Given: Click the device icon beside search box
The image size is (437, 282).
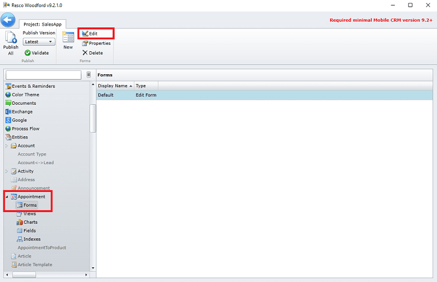Looking at the screenshot, I should pyautogui.click(x=88, y=75).
